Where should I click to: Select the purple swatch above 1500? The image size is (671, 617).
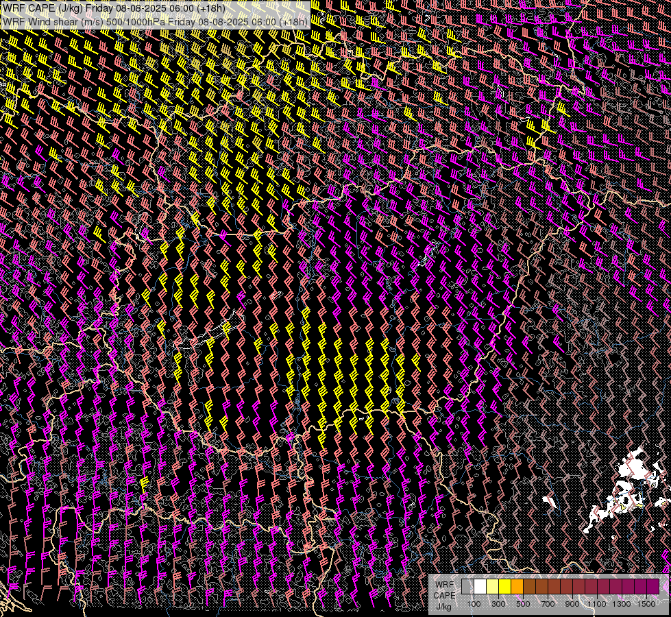click(652, 587)
